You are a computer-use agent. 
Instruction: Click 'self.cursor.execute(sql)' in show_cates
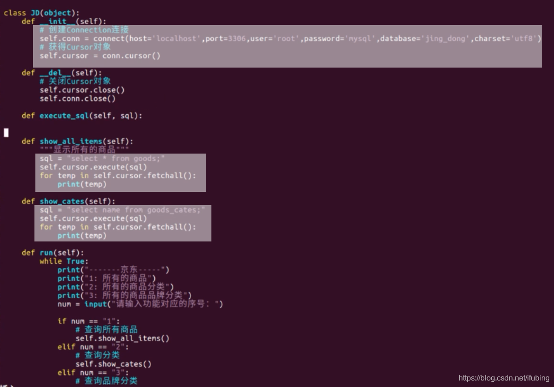93,219
